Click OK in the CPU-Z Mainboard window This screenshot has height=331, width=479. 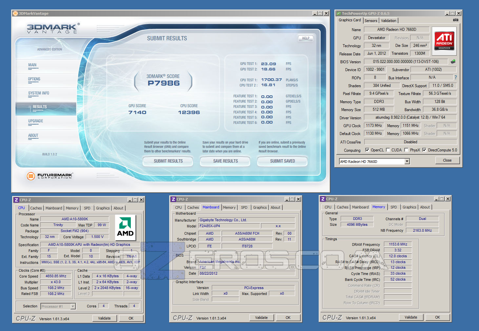tap(288, 318)
